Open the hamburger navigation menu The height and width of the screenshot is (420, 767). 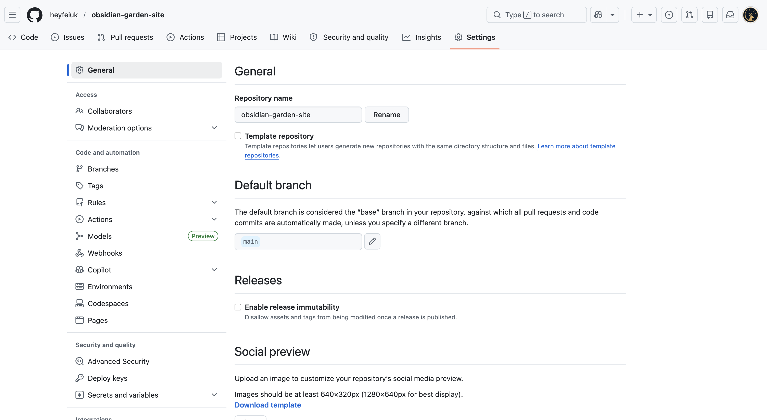(12, 15)
